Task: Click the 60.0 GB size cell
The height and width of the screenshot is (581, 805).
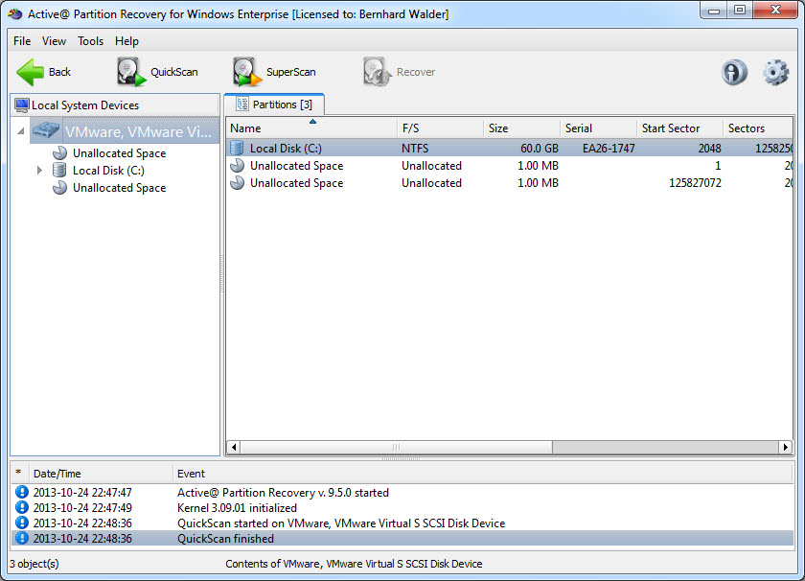Action: pos(539,148)
